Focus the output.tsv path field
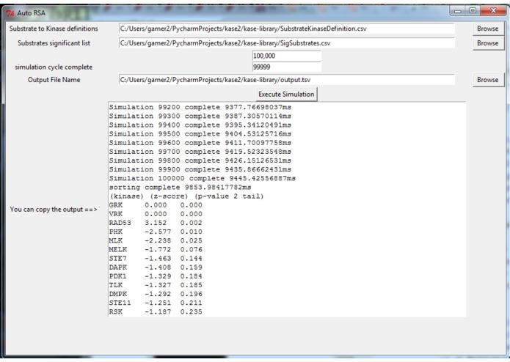The height and width of the screenshot is (362, 510). 286,80
